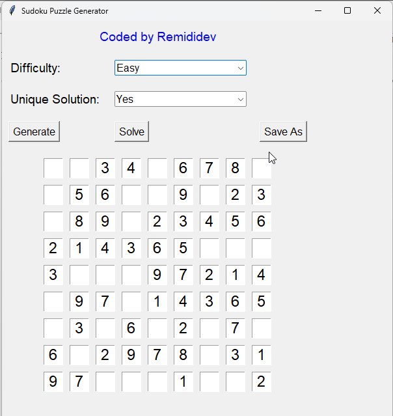
Task: Click the fourth-row cell containing 2
Action: 53,248
